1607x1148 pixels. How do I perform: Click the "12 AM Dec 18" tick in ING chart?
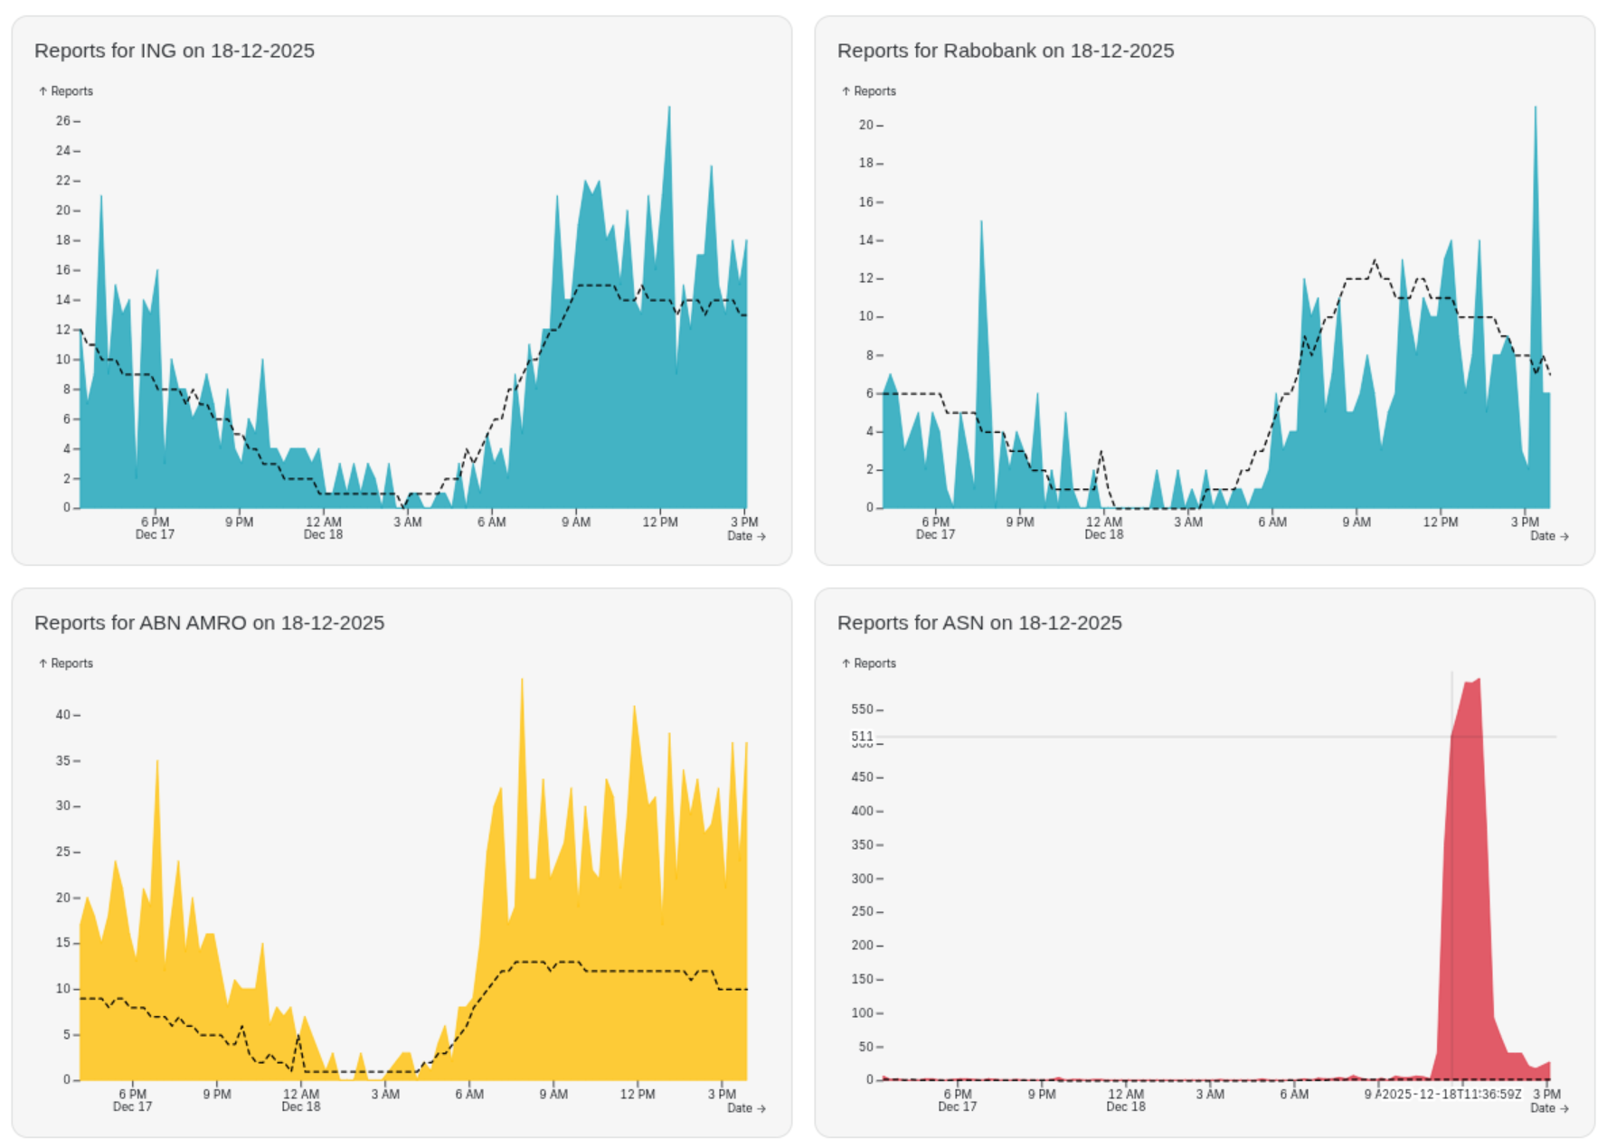pyautogui.click(x=323, y=528)
